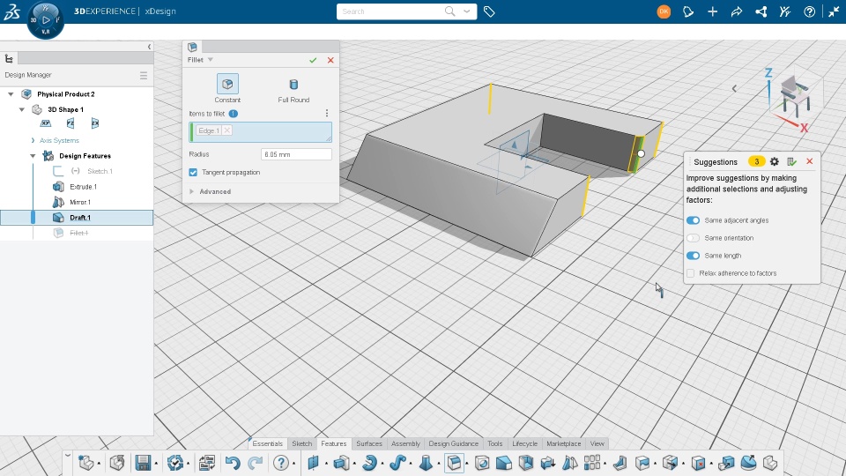Click the Radius value input field
The width and height of the screenshot is (846, 476).
point(296,154)
